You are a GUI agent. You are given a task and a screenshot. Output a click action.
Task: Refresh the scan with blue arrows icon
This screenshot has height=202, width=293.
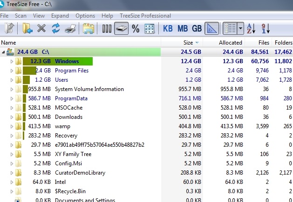(x=56, y=28)
